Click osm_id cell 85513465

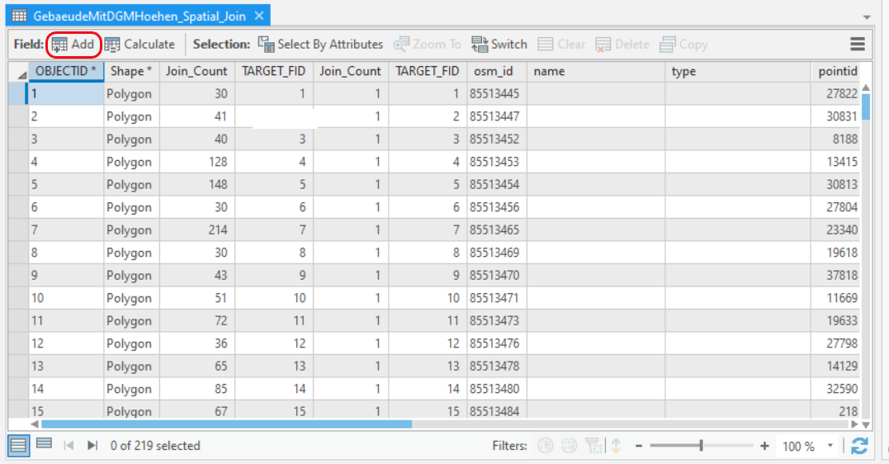tap(497, 230)
